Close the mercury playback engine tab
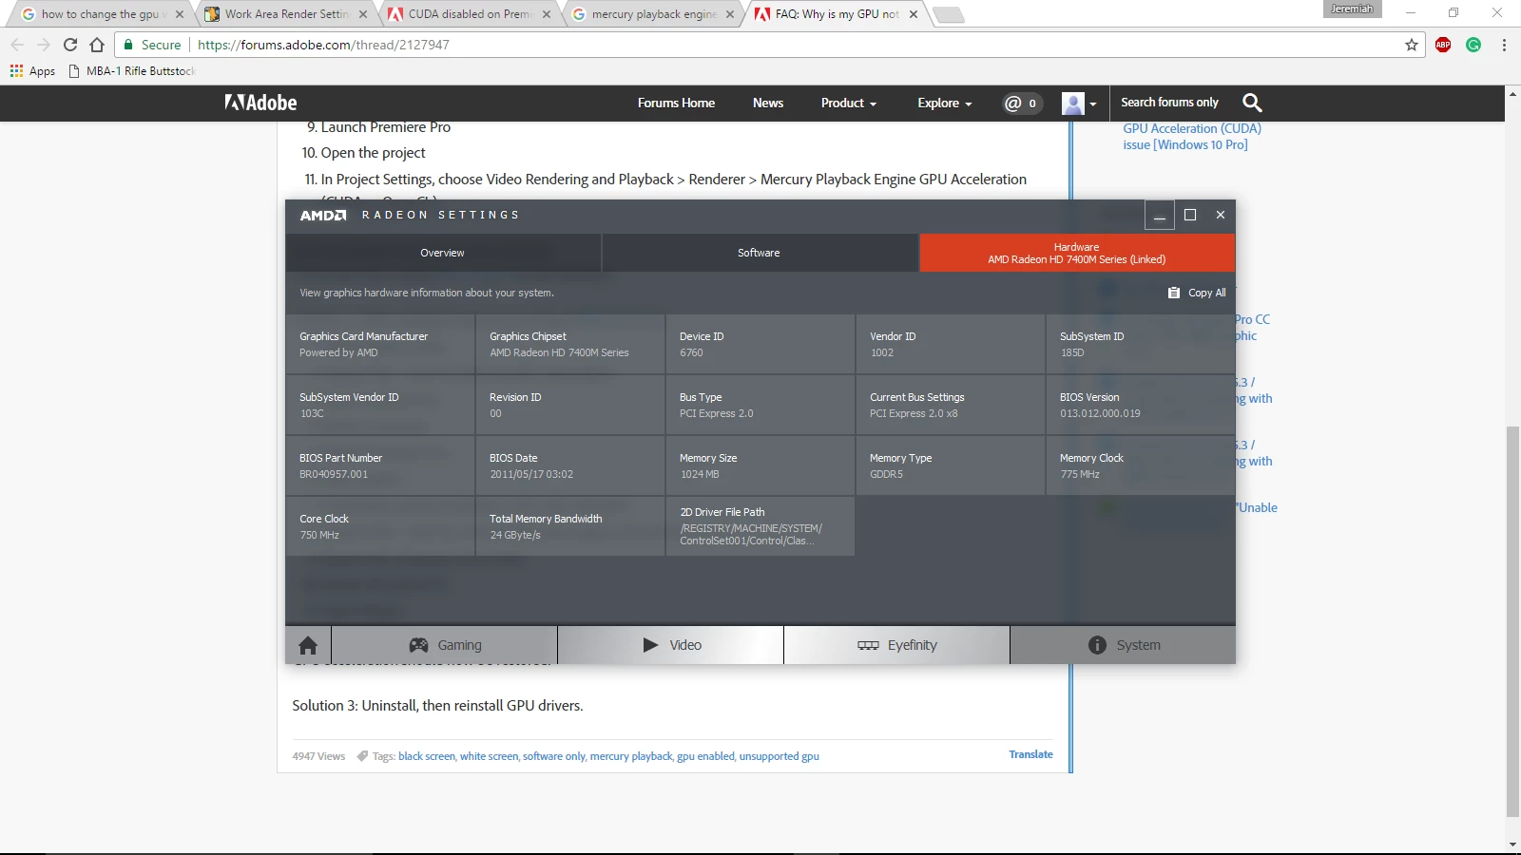 pos(730,14)
